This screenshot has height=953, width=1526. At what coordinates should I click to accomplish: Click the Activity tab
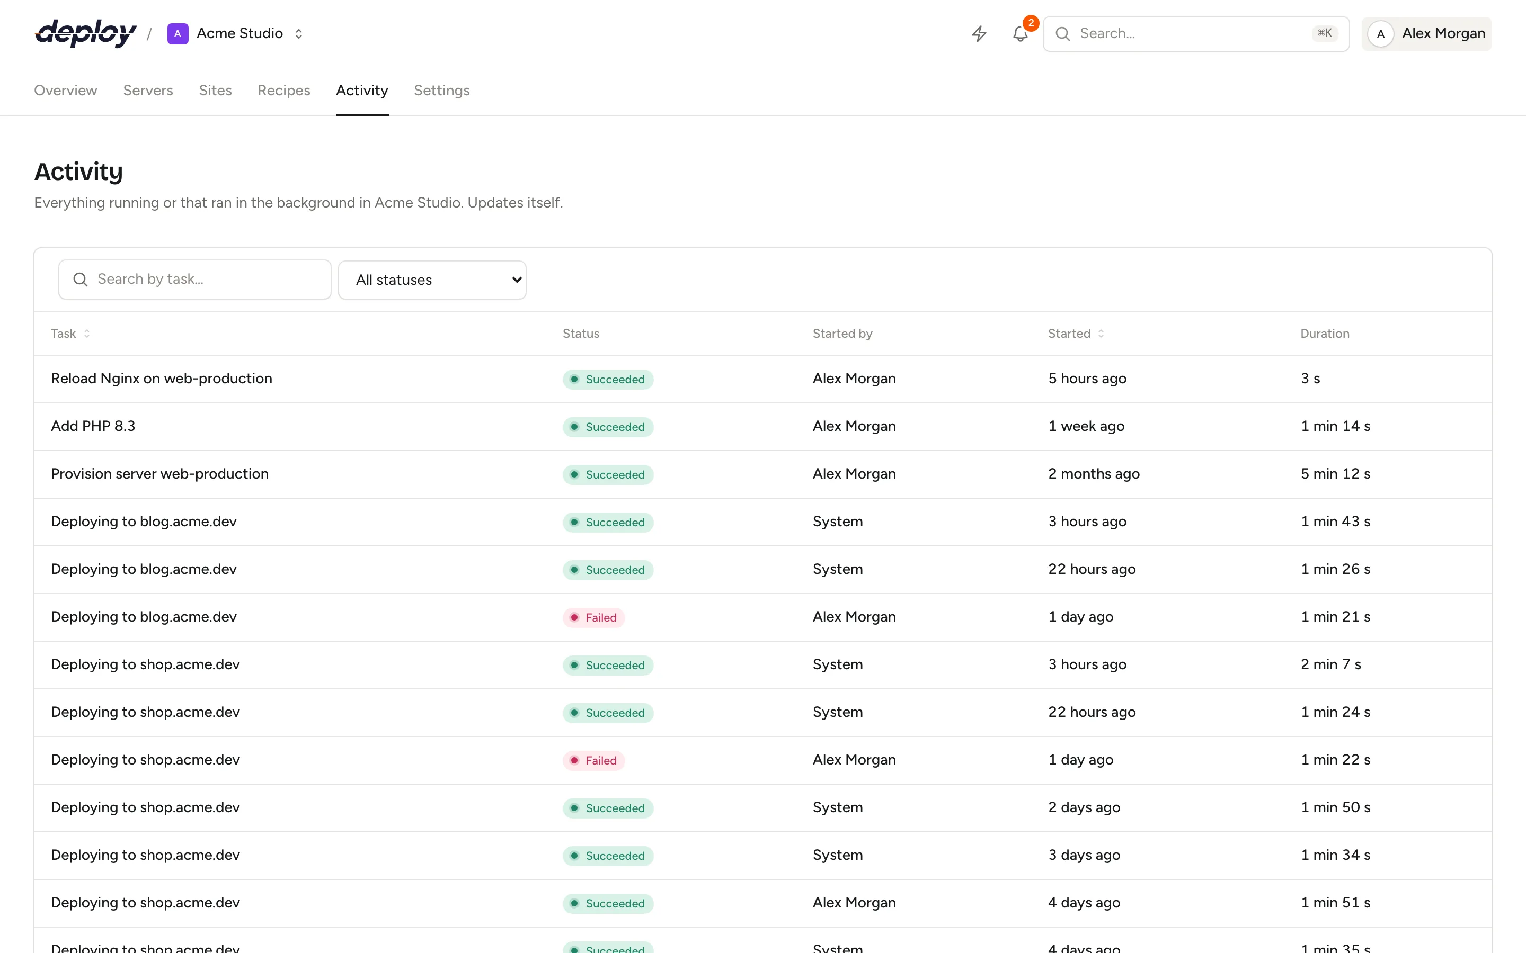click(362, 90)
